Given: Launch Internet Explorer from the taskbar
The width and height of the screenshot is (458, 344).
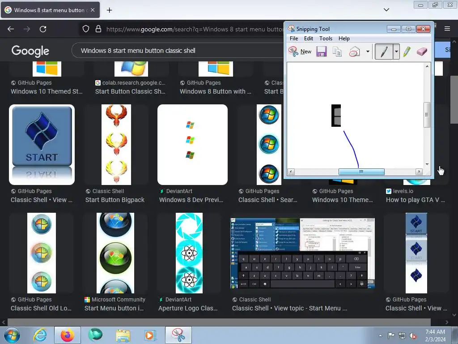Looking at the screenshot, I should (40, 335).
